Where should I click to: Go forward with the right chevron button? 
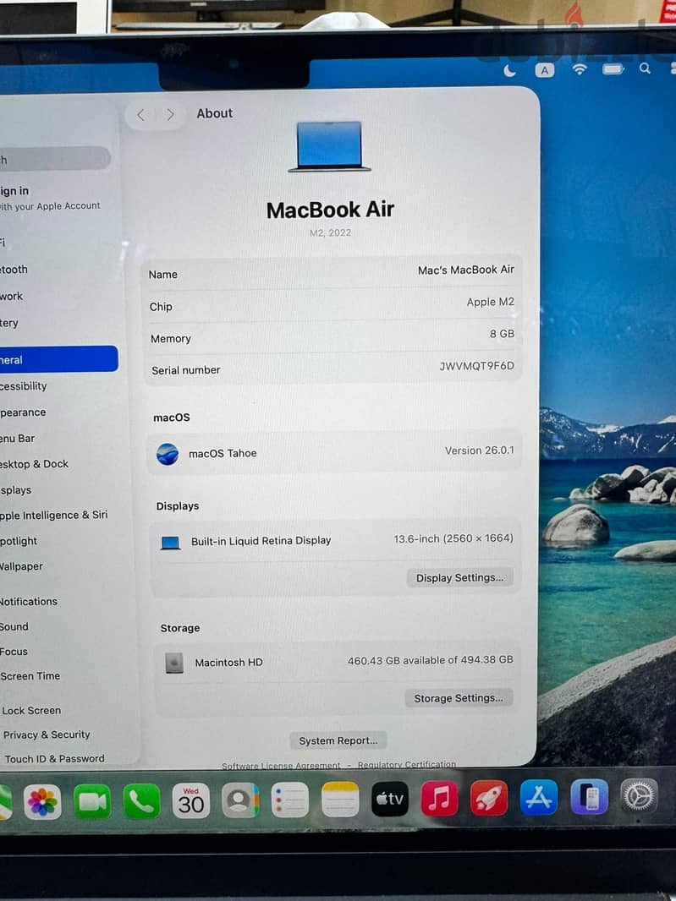click(170, 115)
